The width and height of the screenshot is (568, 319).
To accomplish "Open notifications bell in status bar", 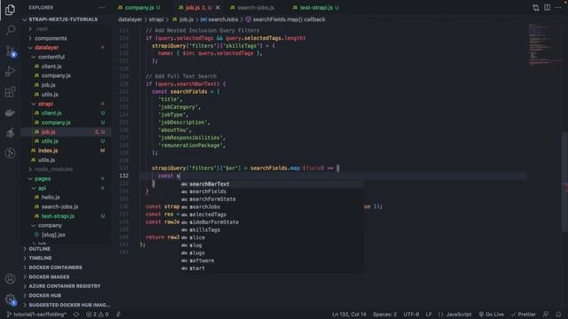I will [558, 315].
